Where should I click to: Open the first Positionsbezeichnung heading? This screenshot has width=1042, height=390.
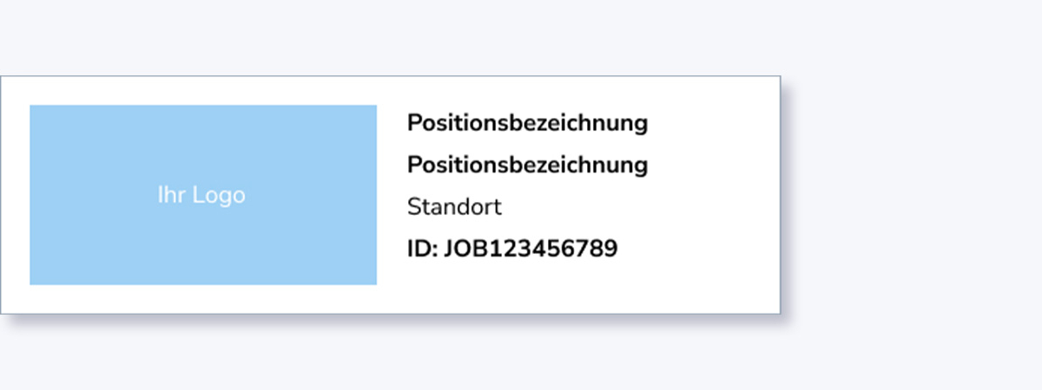[527, 123]
